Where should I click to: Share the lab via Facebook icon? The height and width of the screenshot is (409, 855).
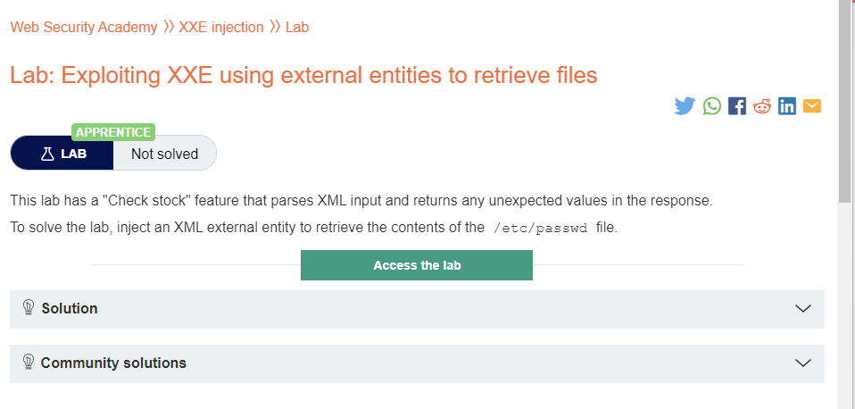click(736, 105)
